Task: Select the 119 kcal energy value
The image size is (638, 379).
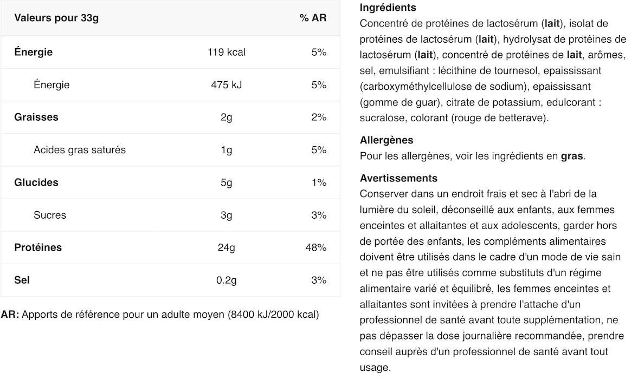Action: [227, 53]
